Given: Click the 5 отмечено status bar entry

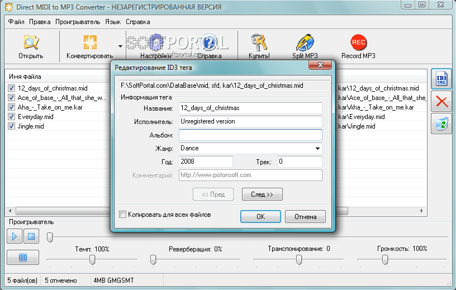Looking at the screenshot, I should point(61,281).
